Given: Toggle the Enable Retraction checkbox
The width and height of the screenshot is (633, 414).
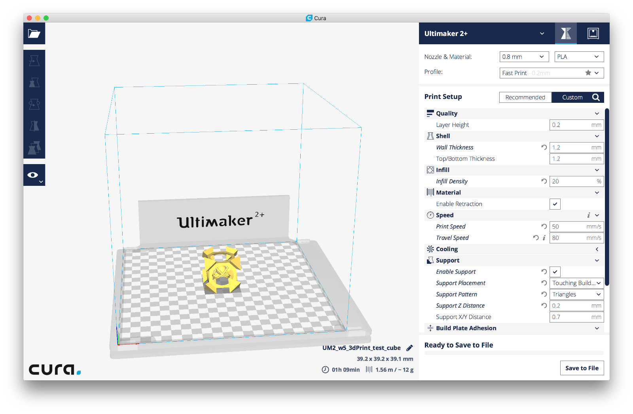Looking at the screenshot, I should click(555, 204).
